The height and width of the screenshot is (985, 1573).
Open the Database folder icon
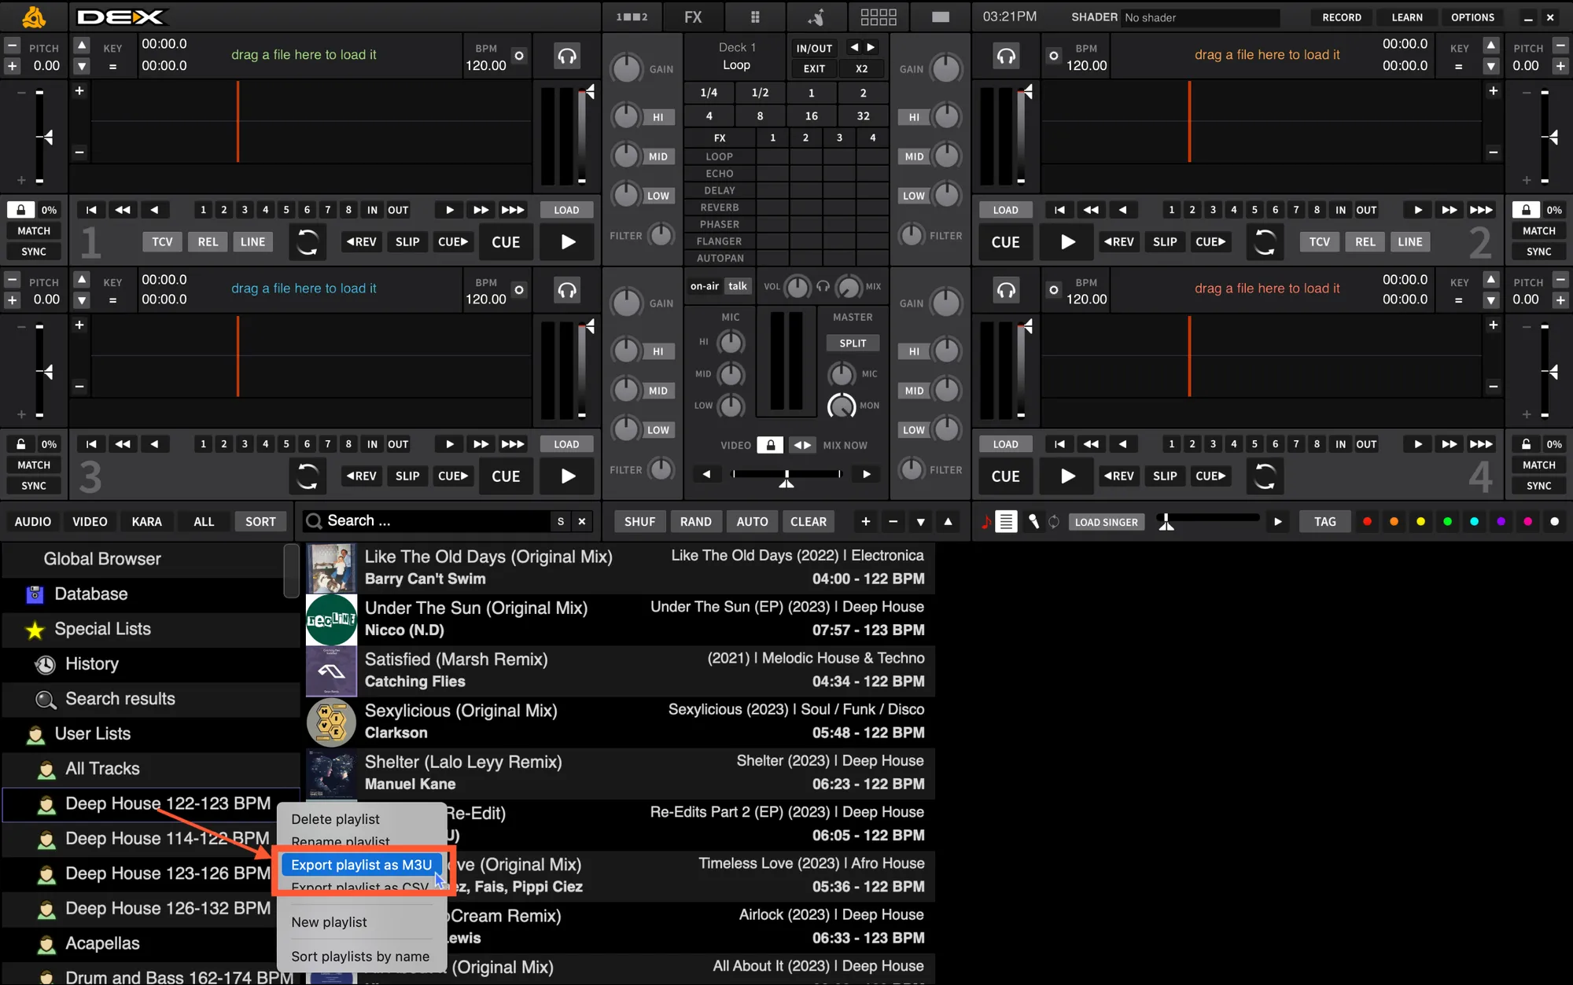point(35,594)
